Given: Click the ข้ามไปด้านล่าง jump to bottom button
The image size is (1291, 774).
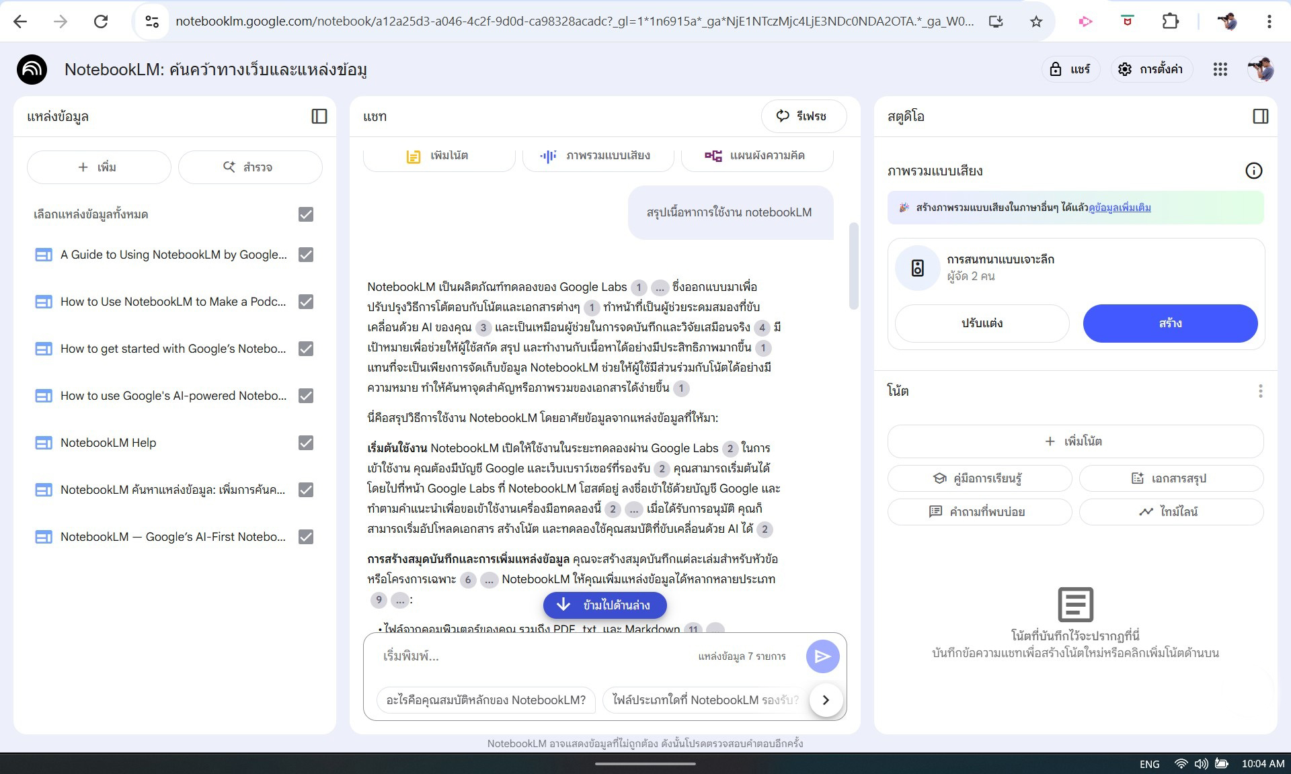Looking at the screenshot, I should click(x=605, y=605).
